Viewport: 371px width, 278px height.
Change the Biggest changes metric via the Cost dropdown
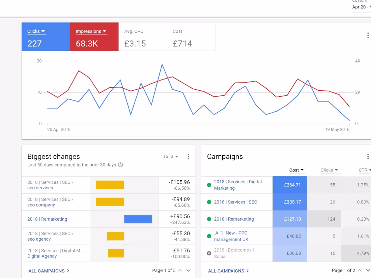click(171, 156)
